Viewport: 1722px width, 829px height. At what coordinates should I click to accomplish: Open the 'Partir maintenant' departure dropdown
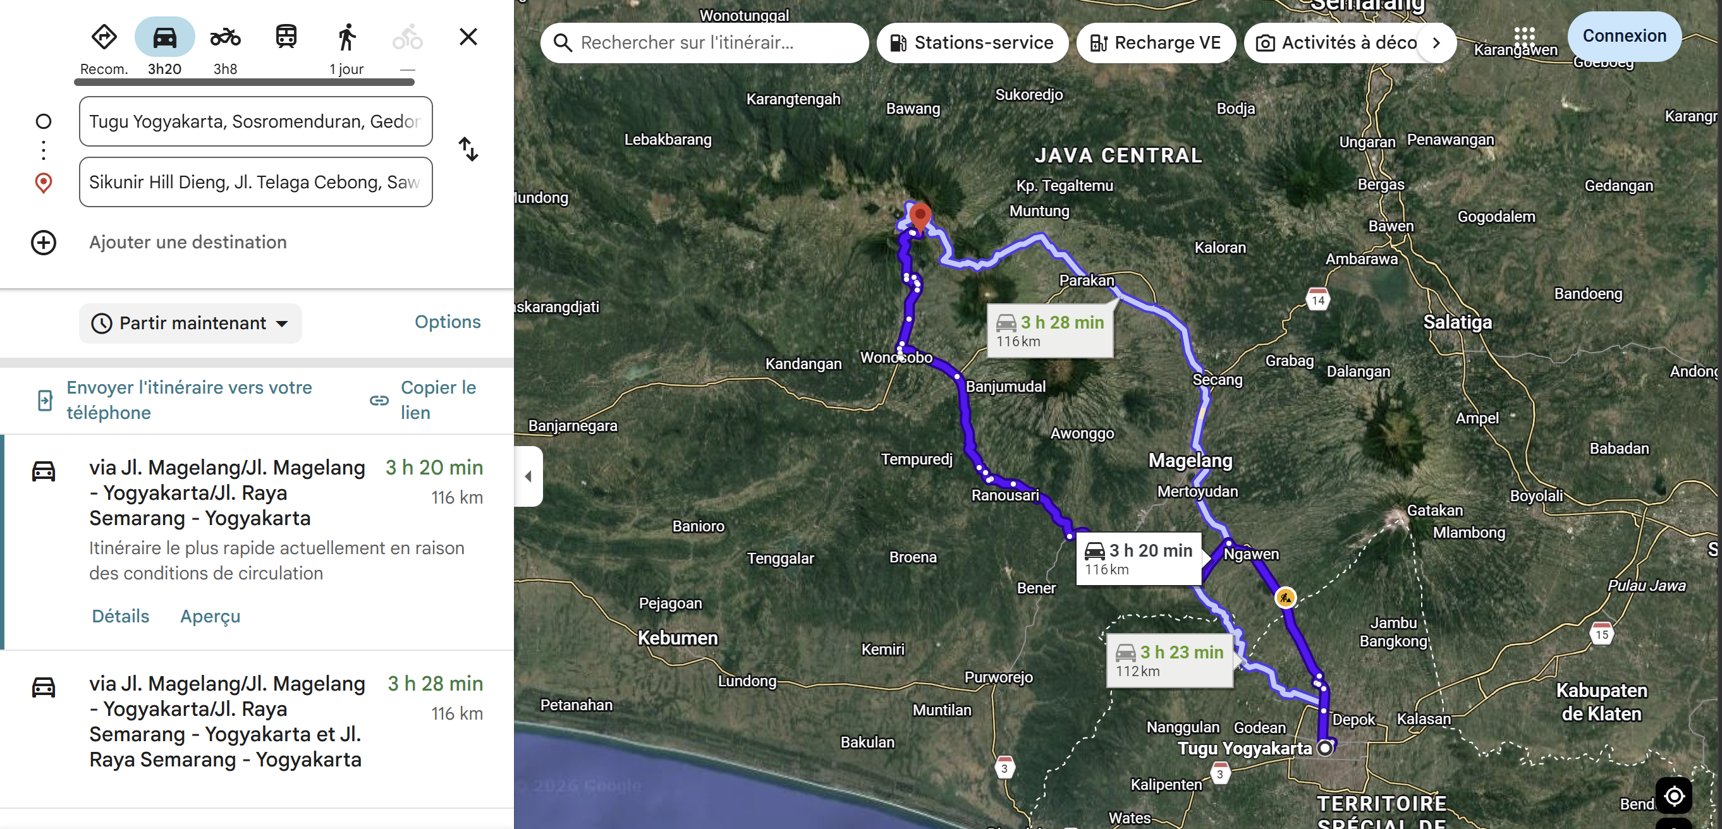[x=190, y=324]
